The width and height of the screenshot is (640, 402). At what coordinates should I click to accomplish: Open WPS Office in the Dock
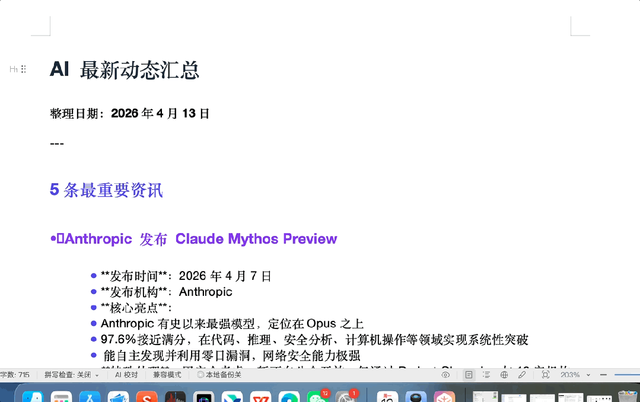click(x=261, y=397)
